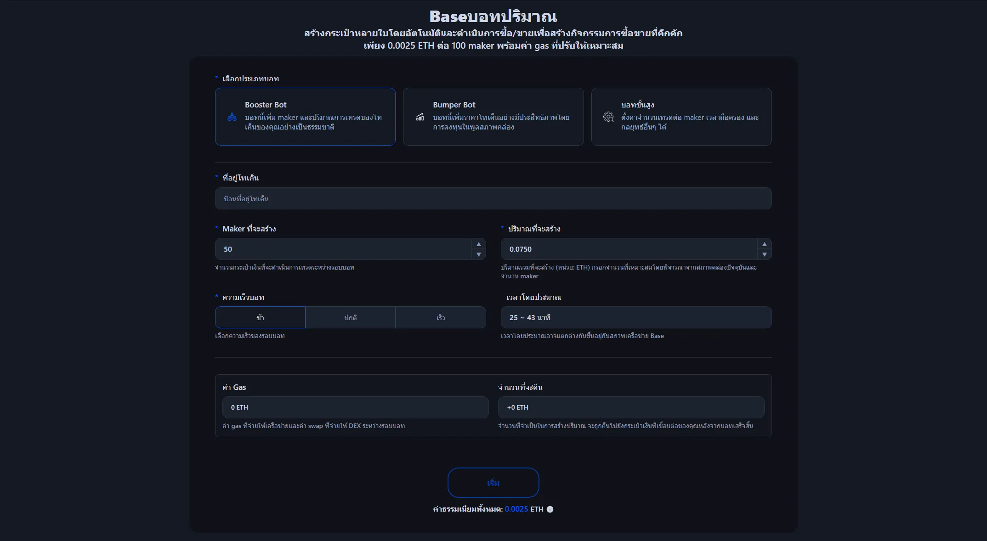Decrease volume amount with down arrow

click(764, 254)
